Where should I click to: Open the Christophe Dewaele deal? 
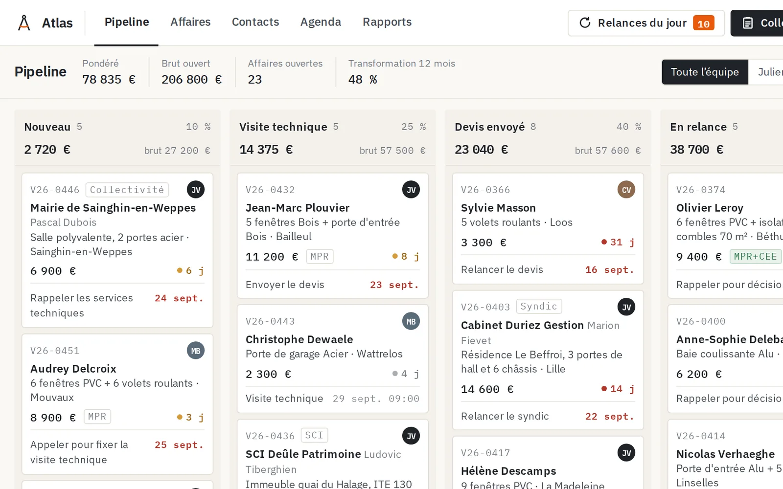coord(333,359)
